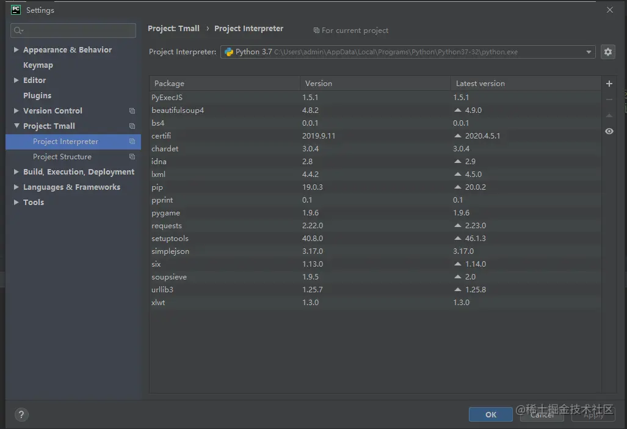The width and height of the screenshot is (627, 429).
Task: Click the minus icon to uninstall package
Action: tap(609, 99)
